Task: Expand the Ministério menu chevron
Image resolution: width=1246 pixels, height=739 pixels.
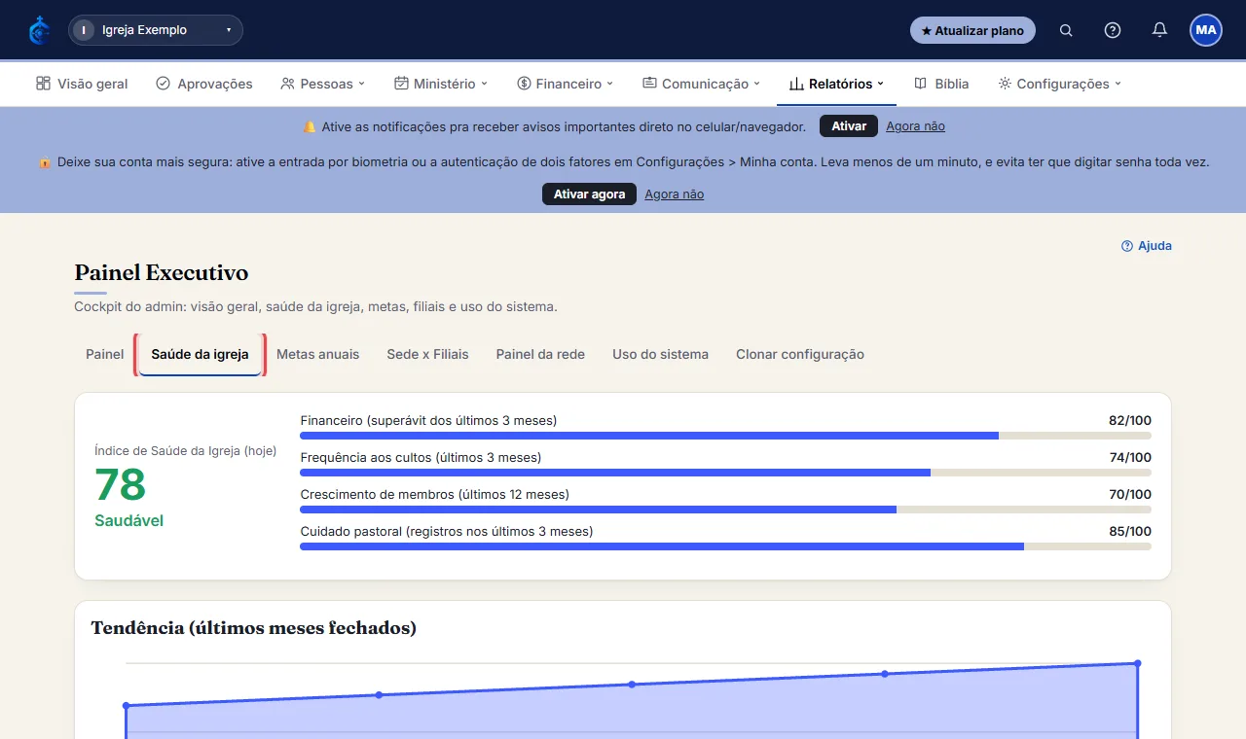Action: click(x=484, y=84)
